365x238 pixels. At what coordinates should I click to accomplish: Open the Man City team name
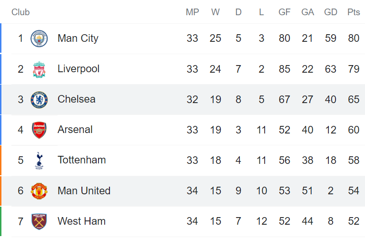[x=78, y=38]
